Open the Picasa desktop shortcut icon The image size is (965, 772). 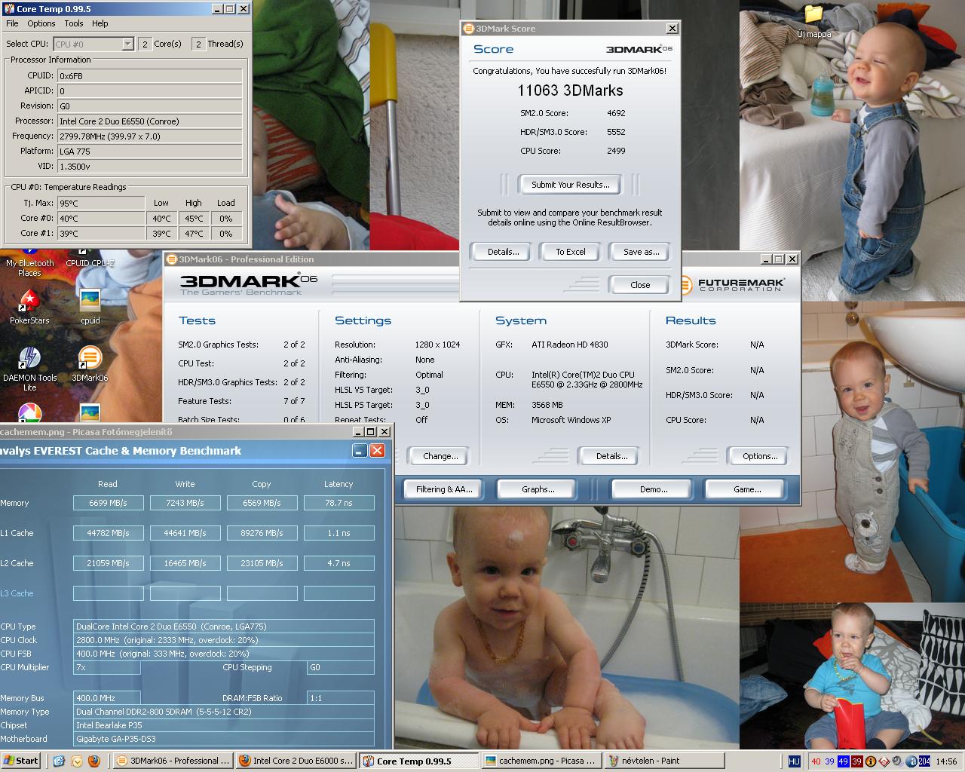coord(29,414)
